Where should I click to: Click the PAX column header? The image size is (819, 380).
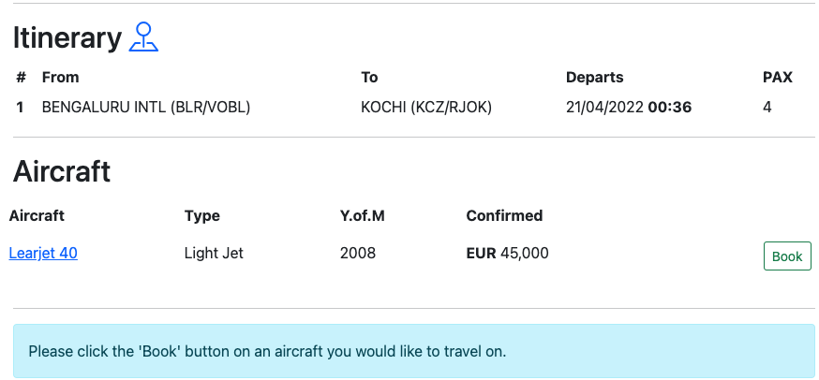tap(778, 78)
